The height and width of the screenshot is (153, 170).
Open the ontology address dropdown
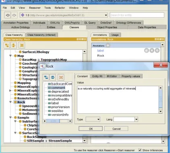pos(106,15)
